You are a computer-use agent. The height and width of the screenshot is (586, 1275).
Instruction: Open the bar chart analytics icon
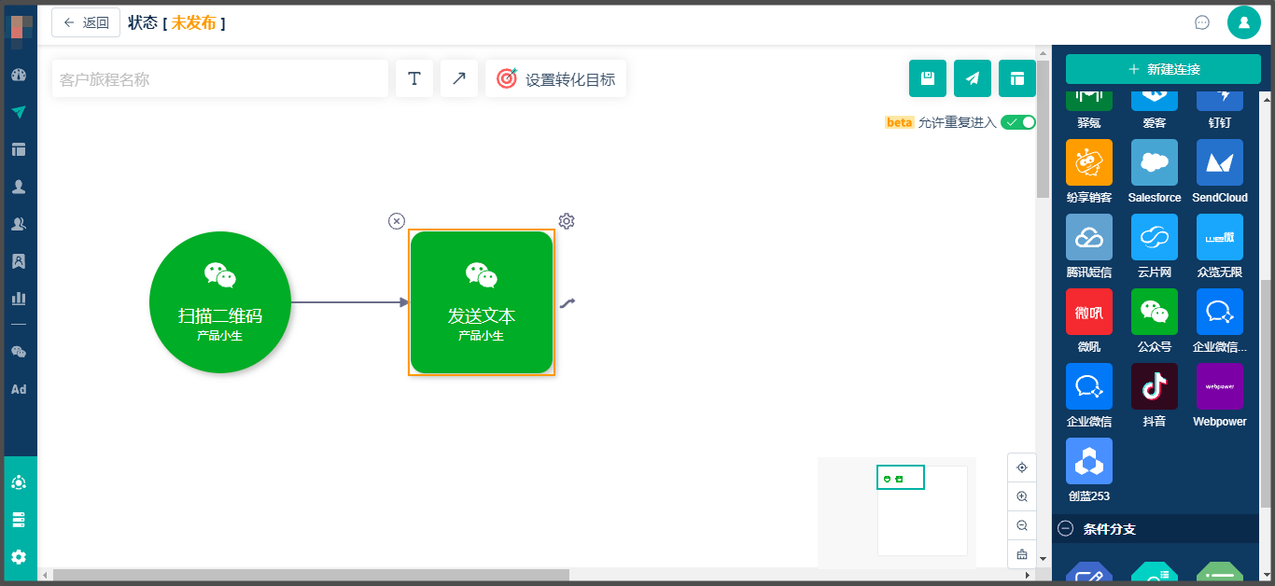coord(19,299)
